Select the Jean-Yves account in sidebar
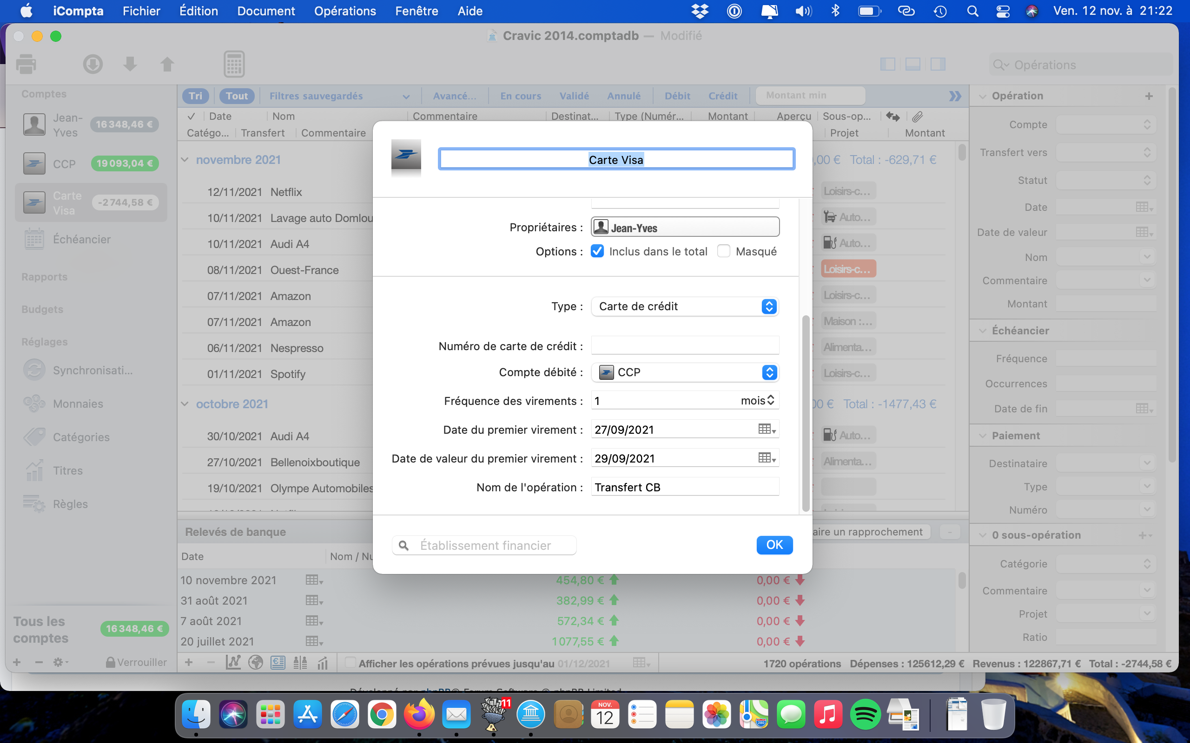 (x=91, y=125)
